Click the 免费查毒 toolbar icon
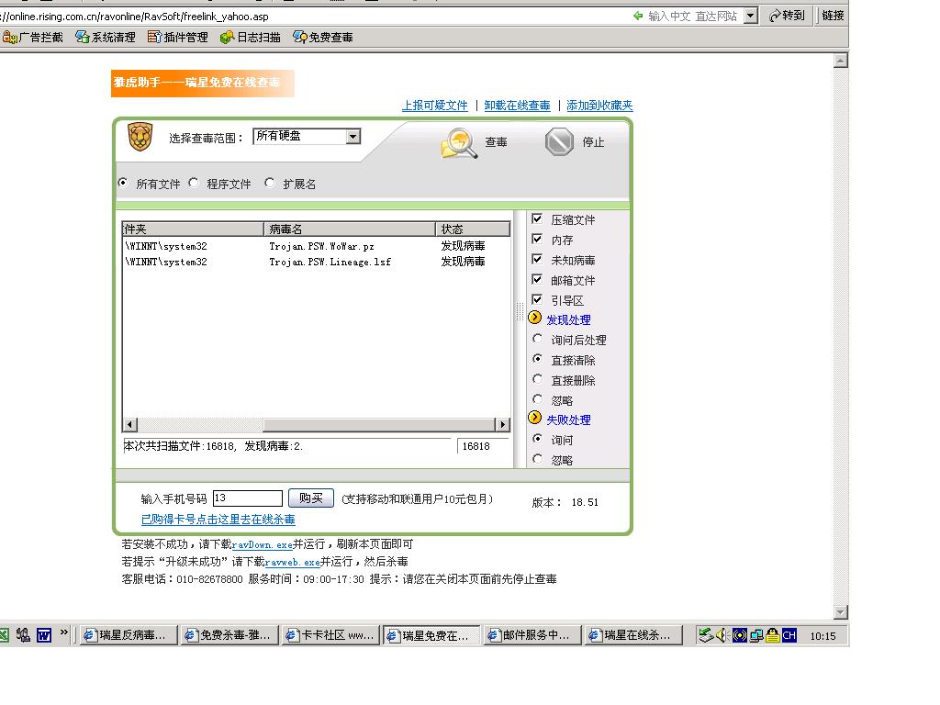 (x=300, y=37)
